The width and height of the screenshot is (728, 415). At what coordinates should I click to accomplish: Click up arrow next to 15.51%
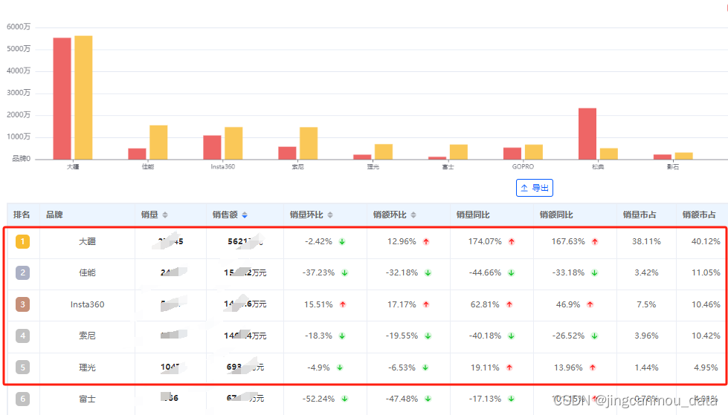(x=343, y=304)
